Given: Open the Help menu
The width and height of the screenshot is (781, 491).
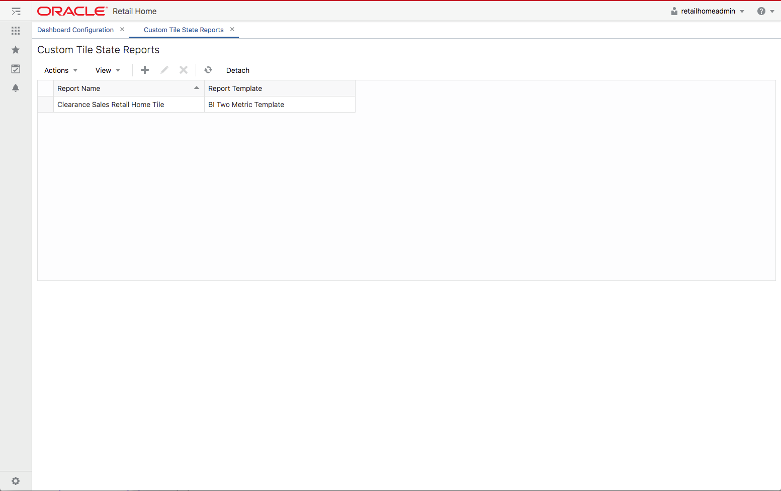Looking at the screenshot, I should click(x=760, y=11).
